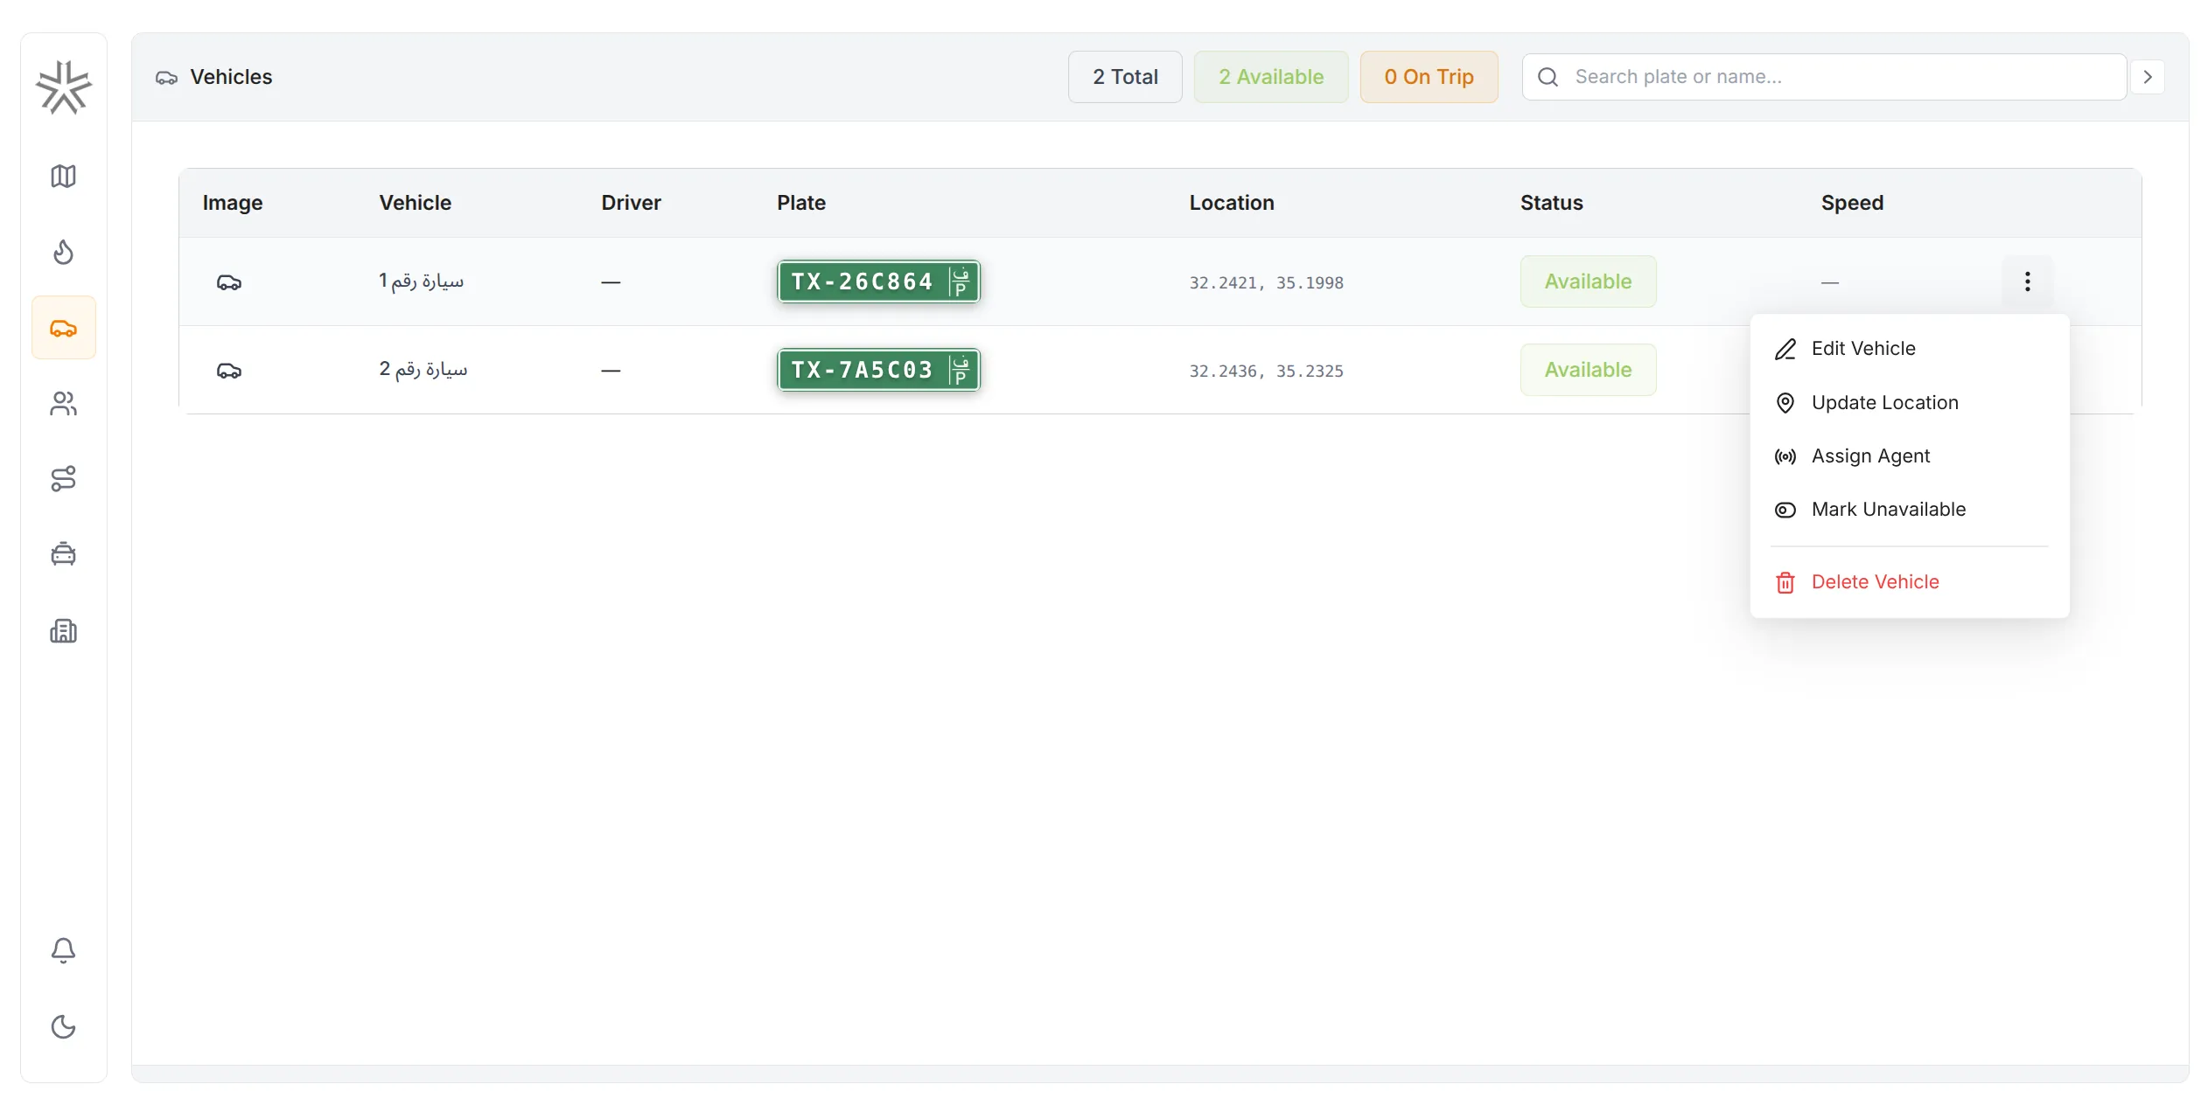Filter by the 2 Available badge

coord(1271,77)
